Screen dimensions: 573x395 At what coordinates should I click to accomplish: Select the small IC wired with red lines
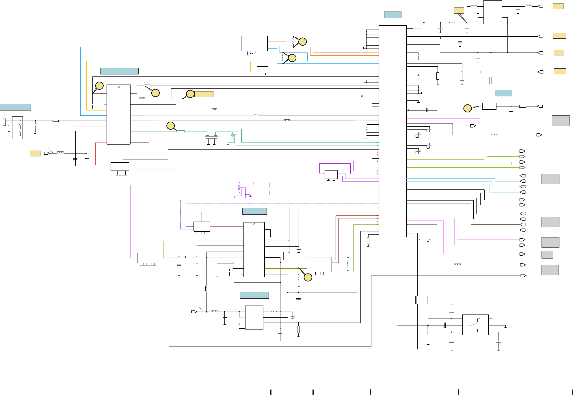coord(120,166)
